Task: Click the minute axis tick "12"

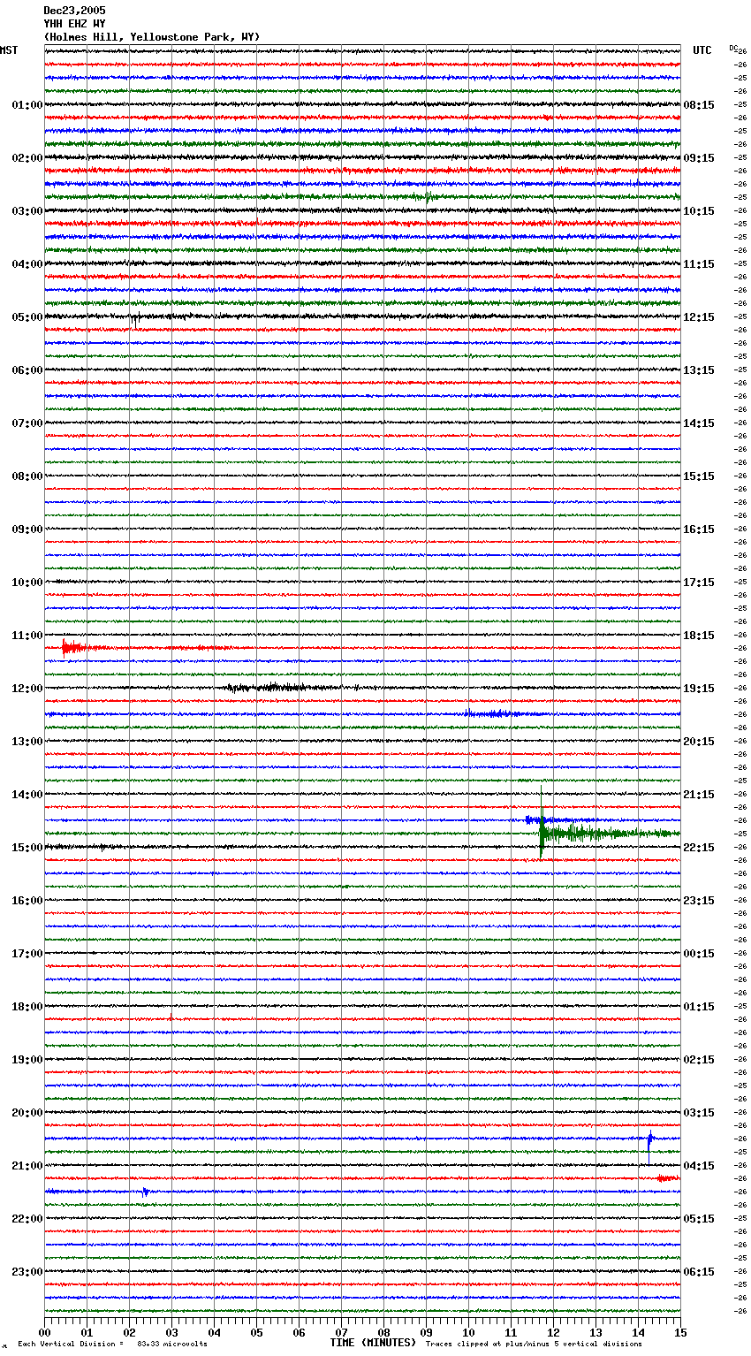Action: click(553, 1332)
